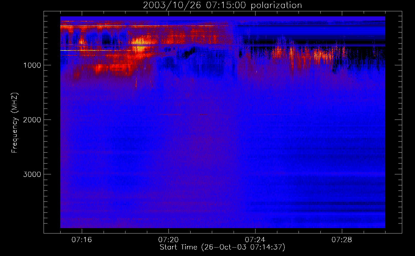
Task: Click the 2000 frequency tick label
Action: coord(32,120)
